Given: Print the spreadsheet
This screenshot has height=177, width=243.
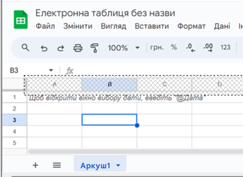Looking at the screenshot, I should [x=78, y=48].
